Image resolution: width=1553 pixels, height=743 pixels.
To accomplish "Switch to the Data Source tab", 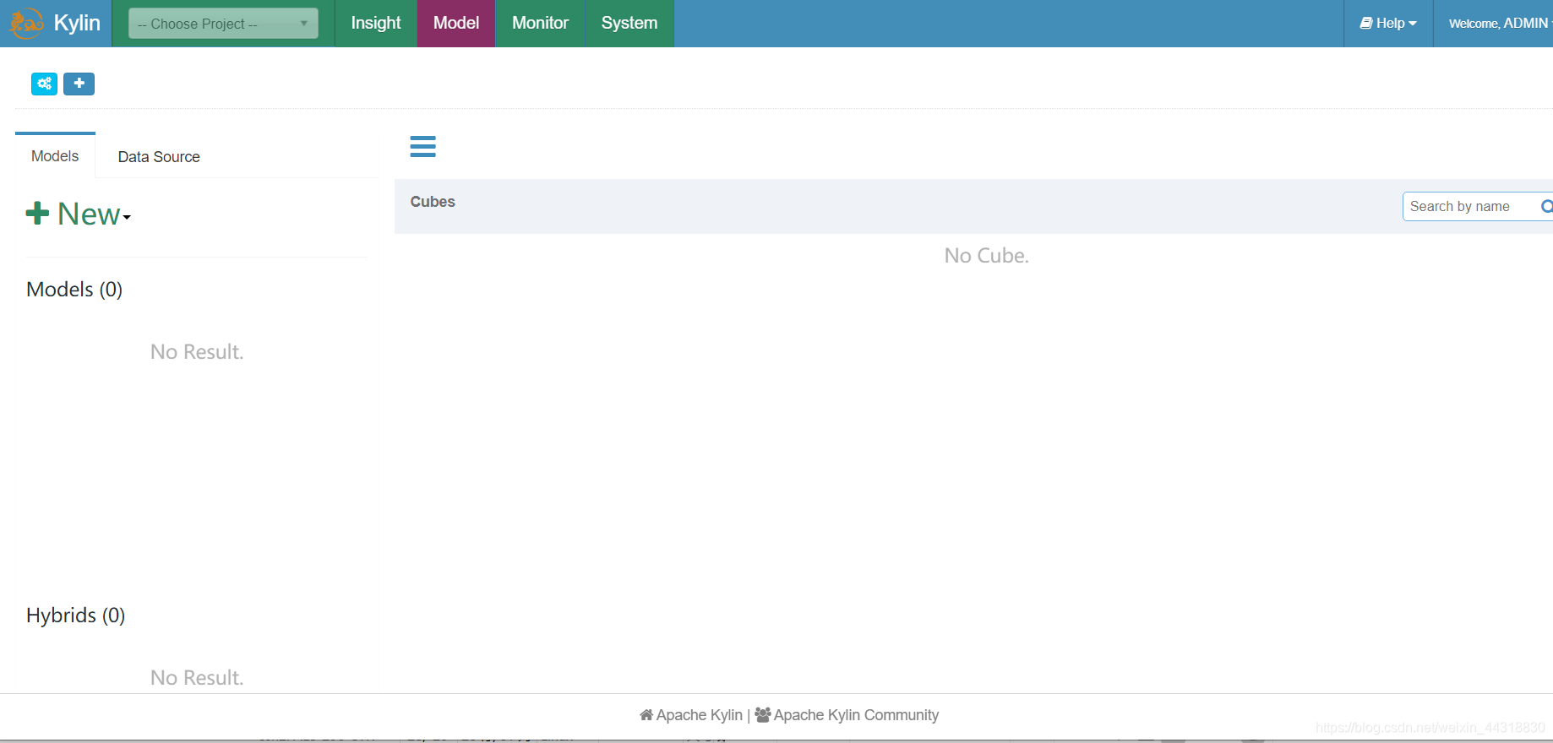I will (x=159, y=157).
